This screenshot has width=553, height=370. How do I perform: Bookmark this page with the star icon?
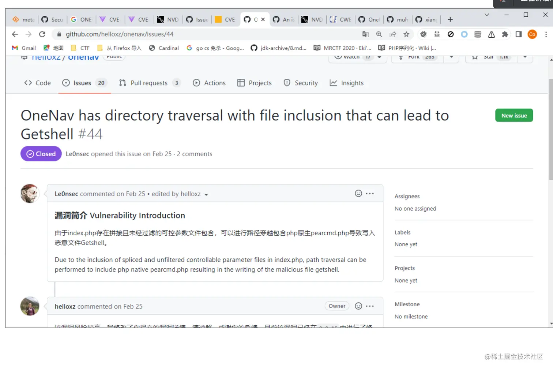click(x=406, y=34)
